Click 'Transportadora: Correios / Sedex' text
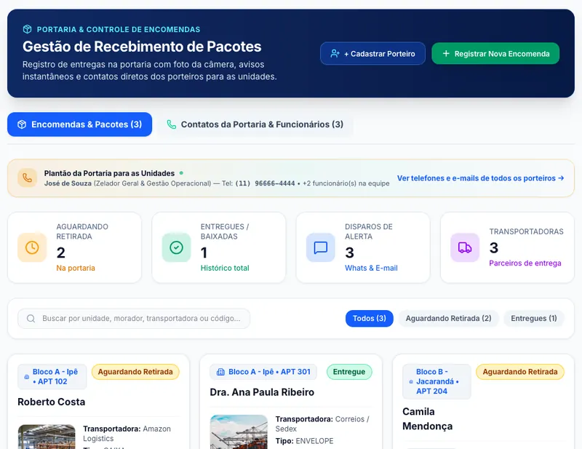 click(x=322, y=424)
